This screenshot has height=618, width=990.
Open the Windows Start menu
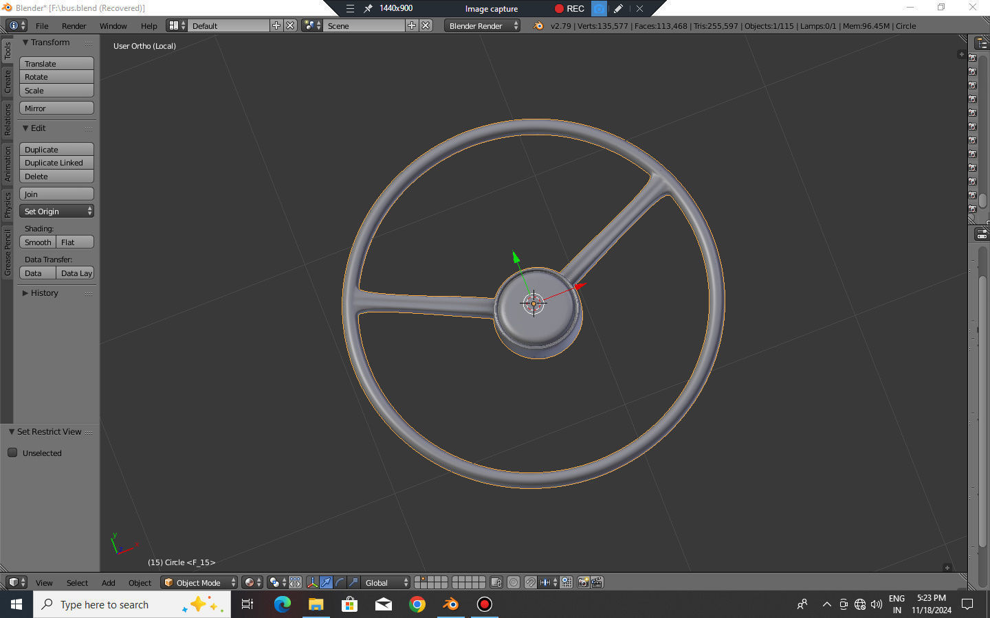[16, 604]
